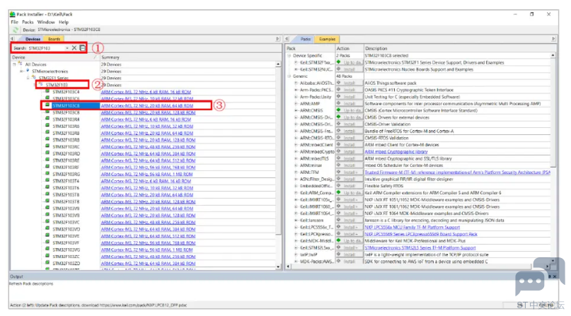Viewport: 571px width, 316px height.
Task: Click the chip icon of the STM32F103C4 row
Action: click(47, 91)
